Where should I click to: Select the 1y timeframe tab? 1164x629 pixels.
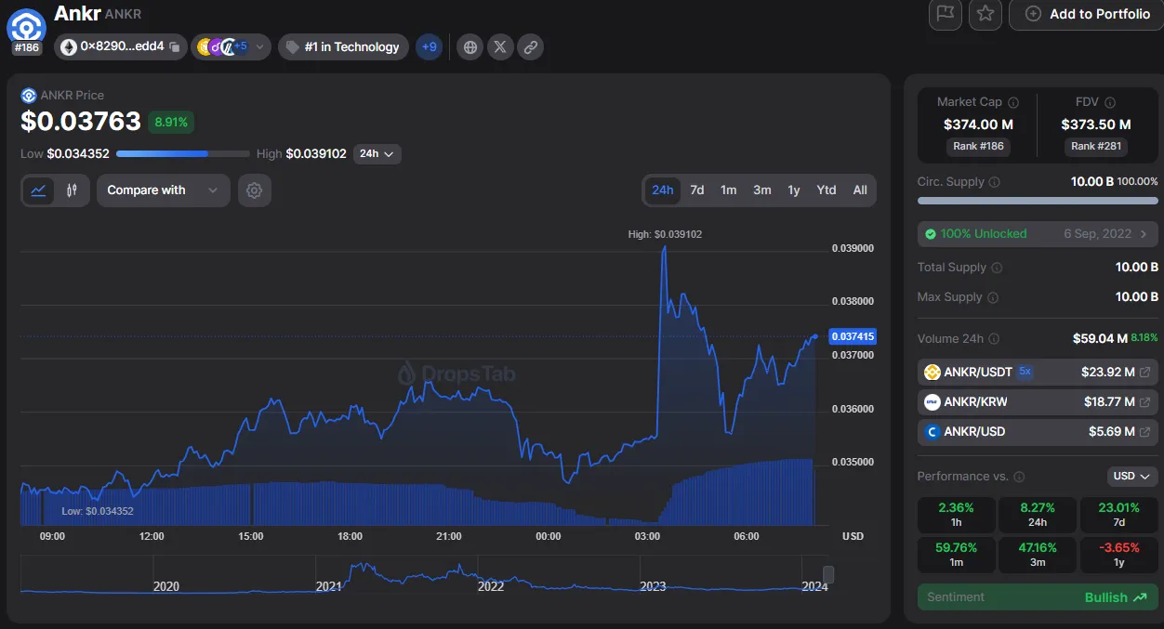pos(794,190)
